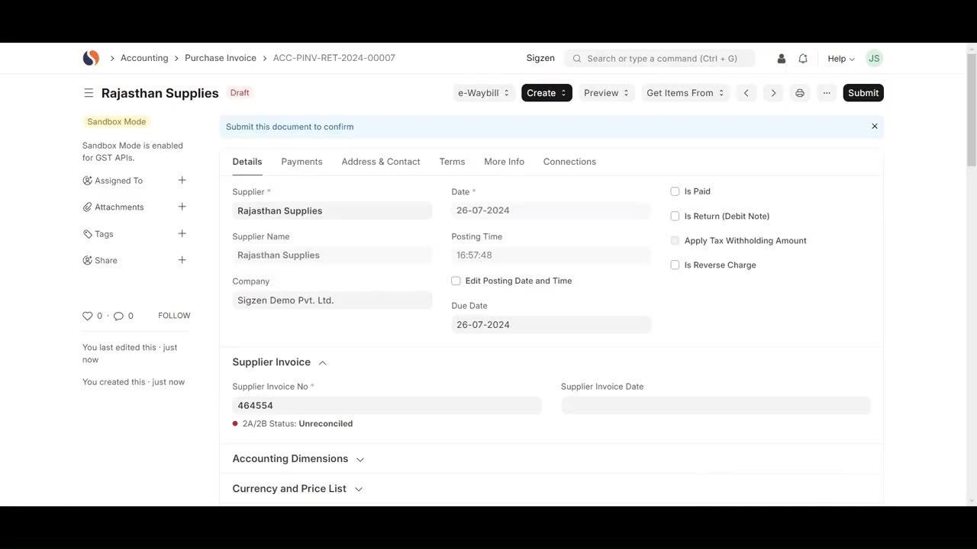The height and width of the screenshot is (549, 977).
Task: Open the Help dropdown menu
Action: (x=841, y=59)
